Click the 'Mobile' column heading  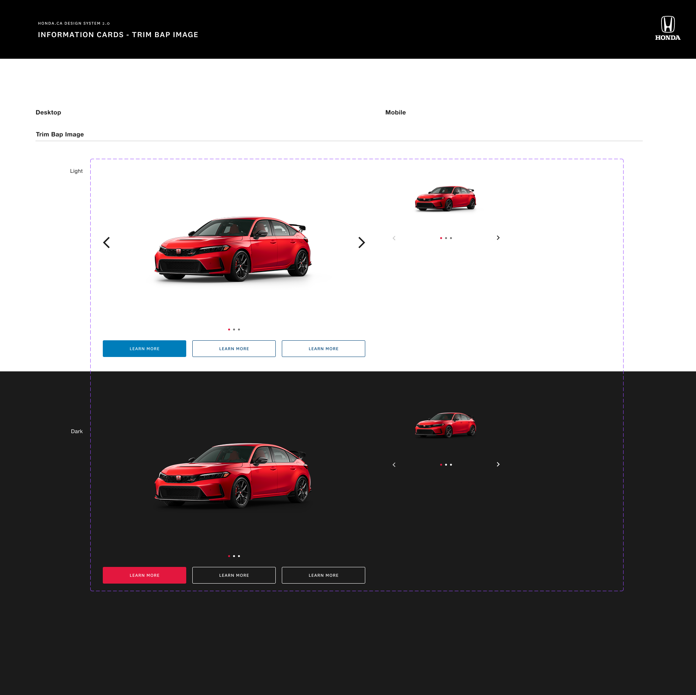396,113
